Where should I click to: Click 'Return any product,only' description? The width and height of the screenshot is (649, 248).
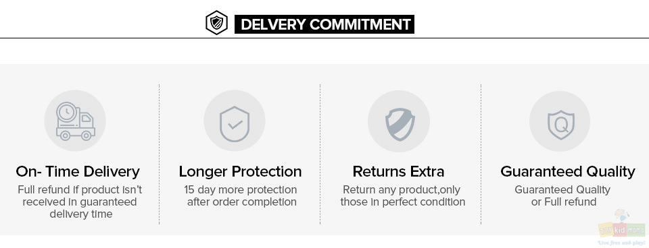click(402, 190)
